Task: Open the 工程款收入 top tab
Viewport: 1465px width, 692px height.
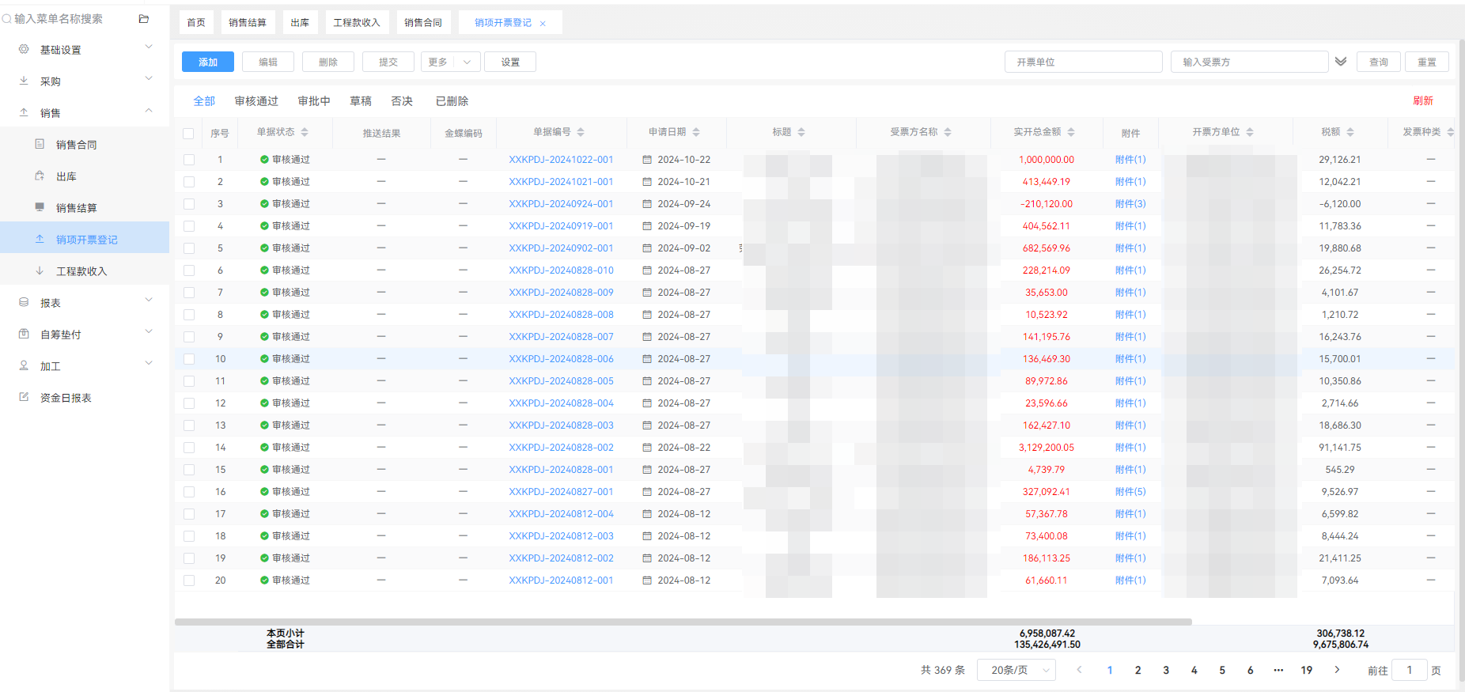Action: (357, 22)
